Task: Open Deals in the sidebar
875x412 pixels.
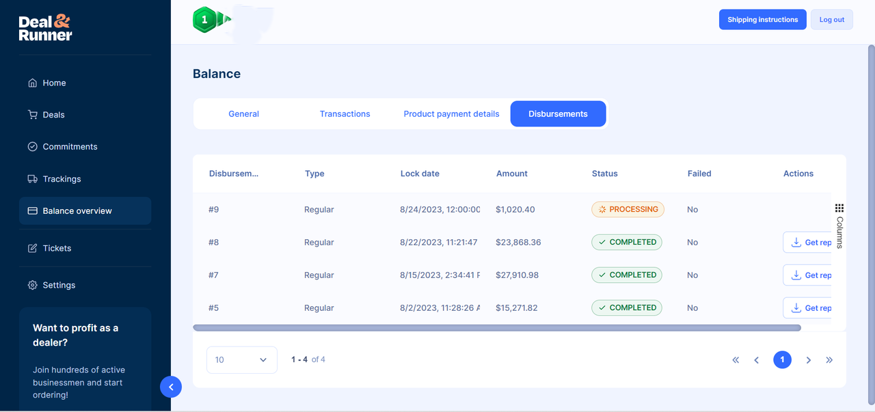Action: coord(85,115)
